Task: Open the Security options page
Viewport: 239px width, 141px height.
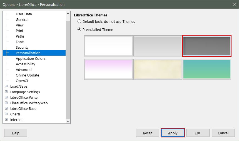Action: tap(22, 48)
